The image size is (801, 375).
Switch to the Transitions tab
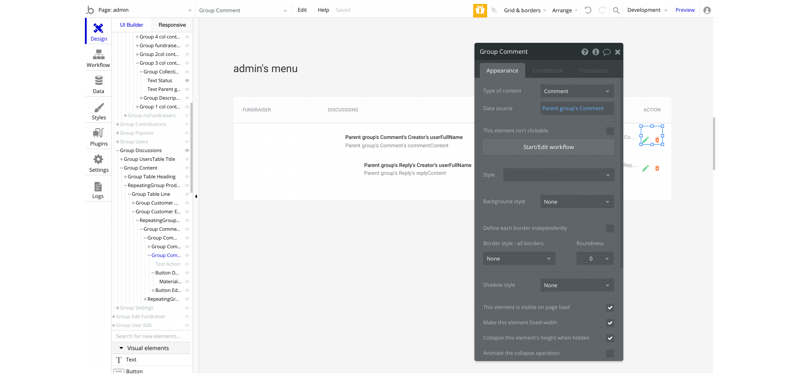(593, 70)
